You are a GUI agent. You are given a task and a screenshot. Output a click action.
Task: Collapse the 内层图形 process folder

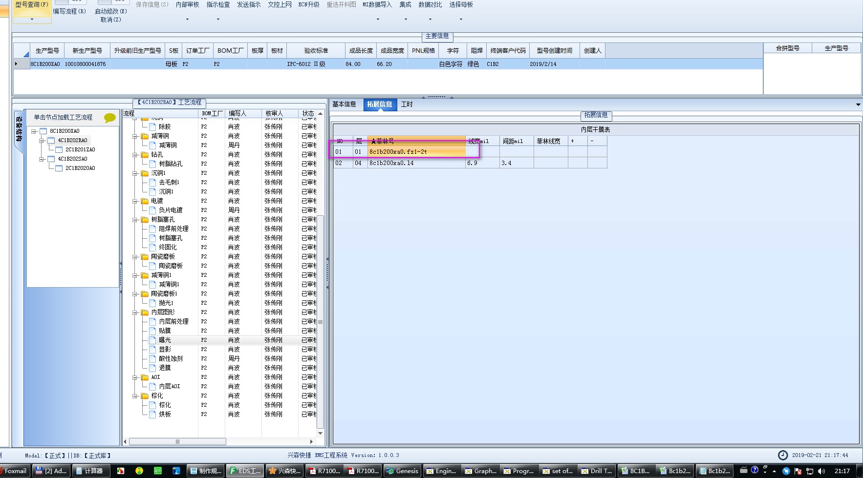[x=135, y=312]
